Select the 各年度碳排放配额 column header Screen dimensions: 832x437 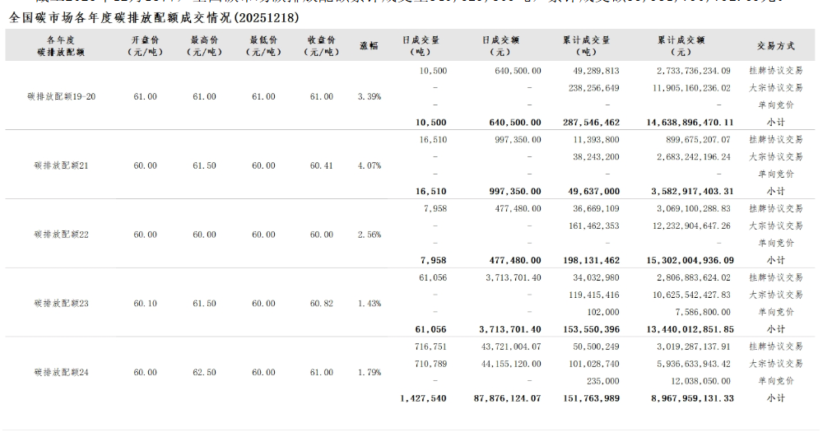click(61, 45)
